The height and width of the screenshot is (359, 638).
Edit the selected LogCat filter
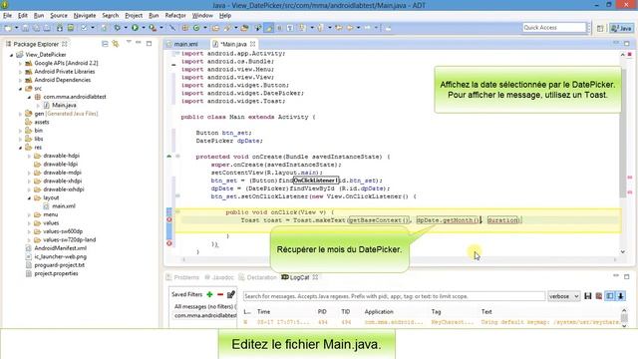click(x=231, y=294)
